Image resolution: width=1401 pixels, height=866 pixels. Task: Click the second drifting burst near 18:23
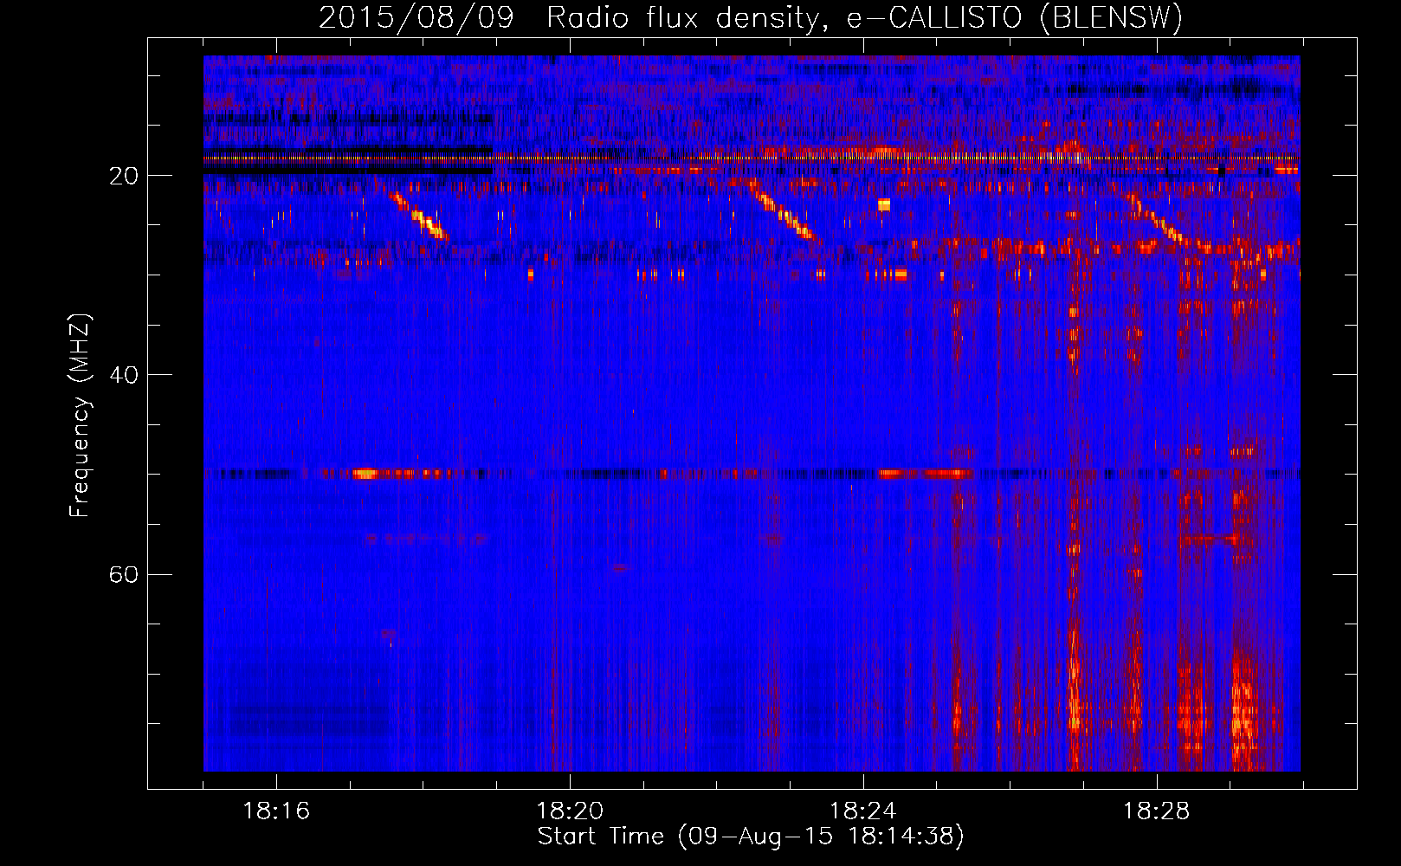(786, 213)
